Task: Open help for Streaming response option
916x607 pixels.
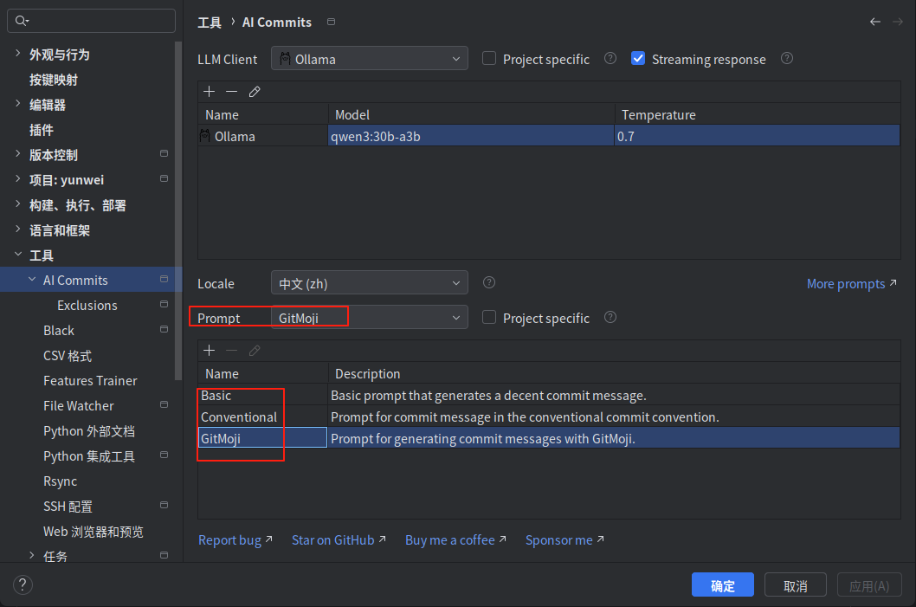Action: pos(787,58)
